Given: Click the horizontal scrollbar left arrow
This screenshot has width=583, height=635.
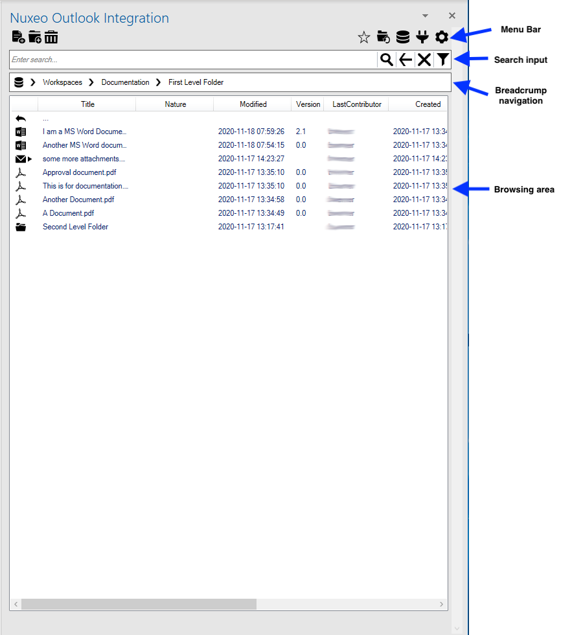Looking at the screenshot, I should click(x=16, y=604).
